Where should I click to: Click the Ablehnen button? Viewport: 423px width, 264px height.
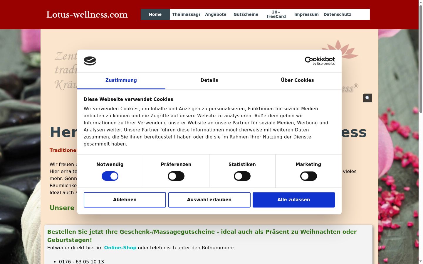coord(125,200)
